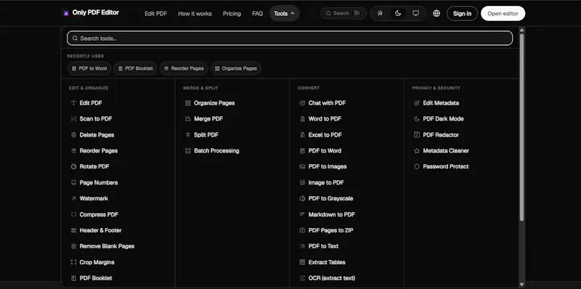The image size is (581, 289).
Task: Click the Batch Processing icon
Action: click(188, 151)
